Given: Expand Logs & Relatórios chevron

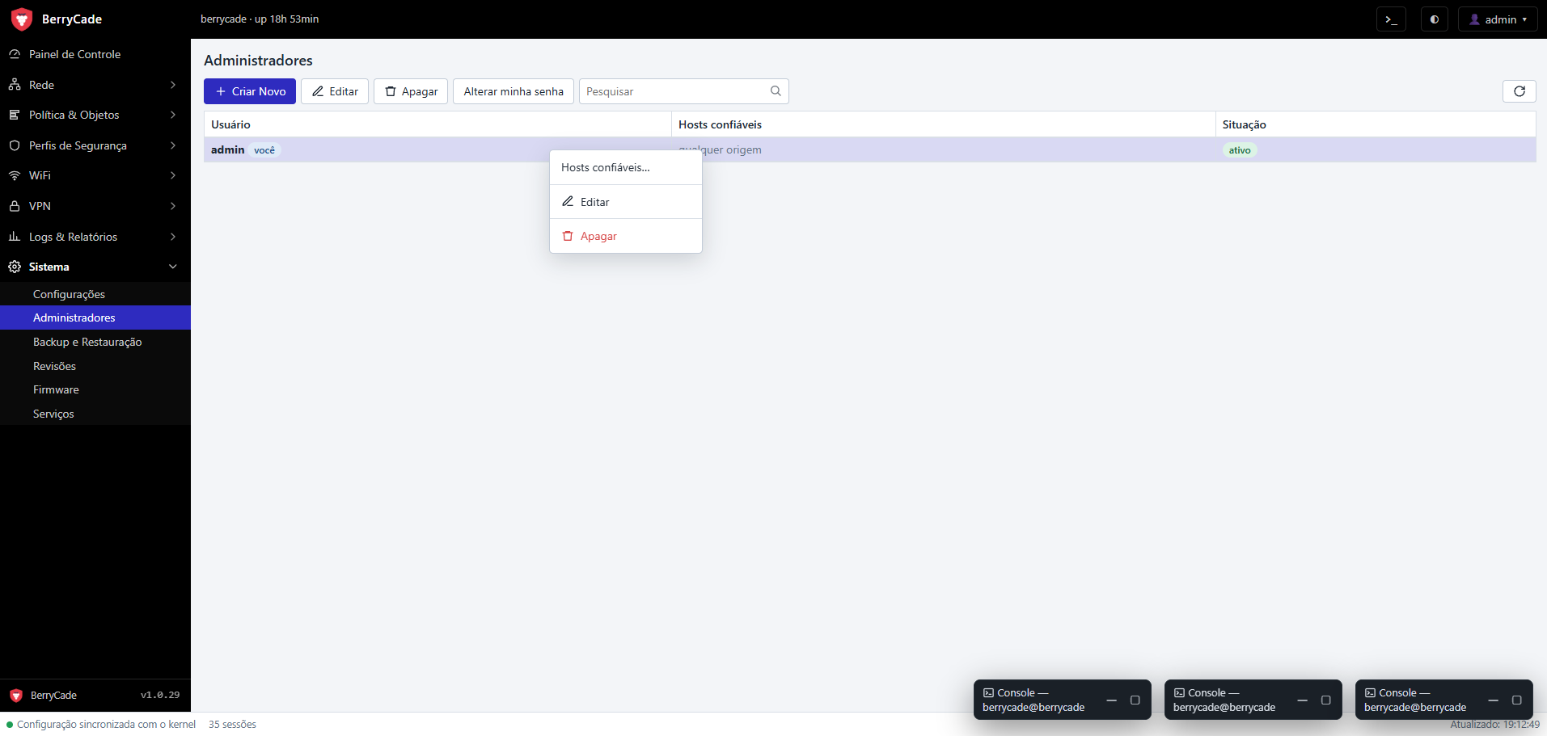Looking at the screenshot, I should click(173, 237).
